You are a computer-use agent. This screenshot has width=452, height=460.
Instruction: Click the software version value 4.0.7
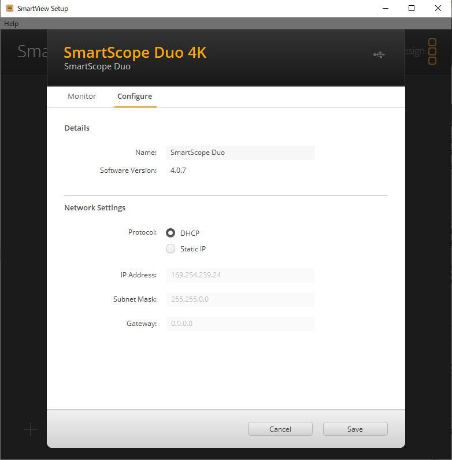(x=178, y=170)
